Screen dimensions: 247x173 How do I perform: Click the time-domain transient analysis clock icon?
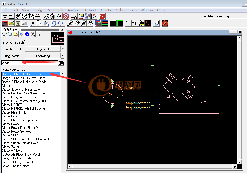pyautogui.click(x=24, y=16)
